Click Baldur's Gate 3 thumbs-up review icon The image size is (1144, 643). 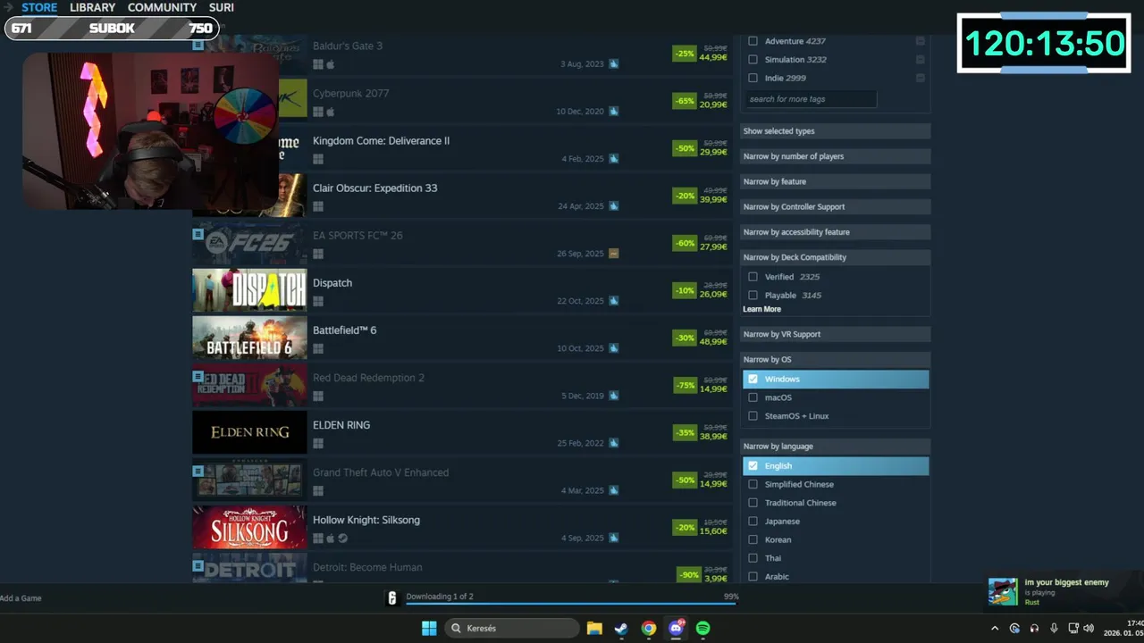pyautogui.click(x=614, y=64)
